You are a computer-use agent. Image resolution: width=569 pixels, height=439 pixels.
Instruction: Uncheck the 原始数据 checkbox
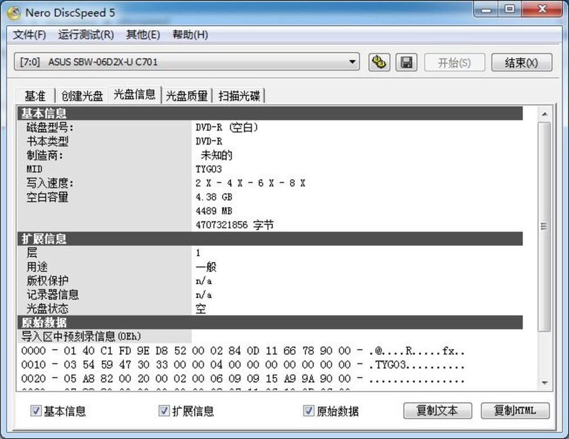click(309, 411)
